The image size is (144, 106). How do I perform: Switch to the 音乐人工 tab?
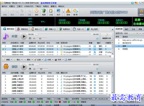[x=36, y=29]
